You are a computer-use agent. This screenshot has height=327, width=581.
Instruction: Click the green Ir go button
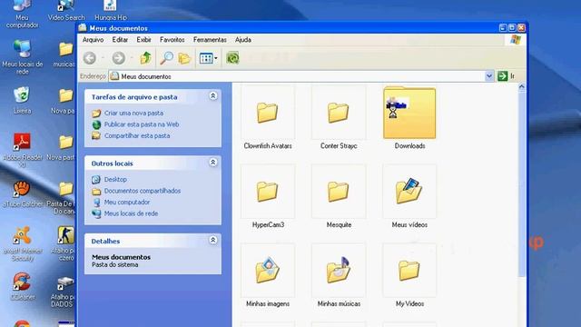click(x=507, y=76)
